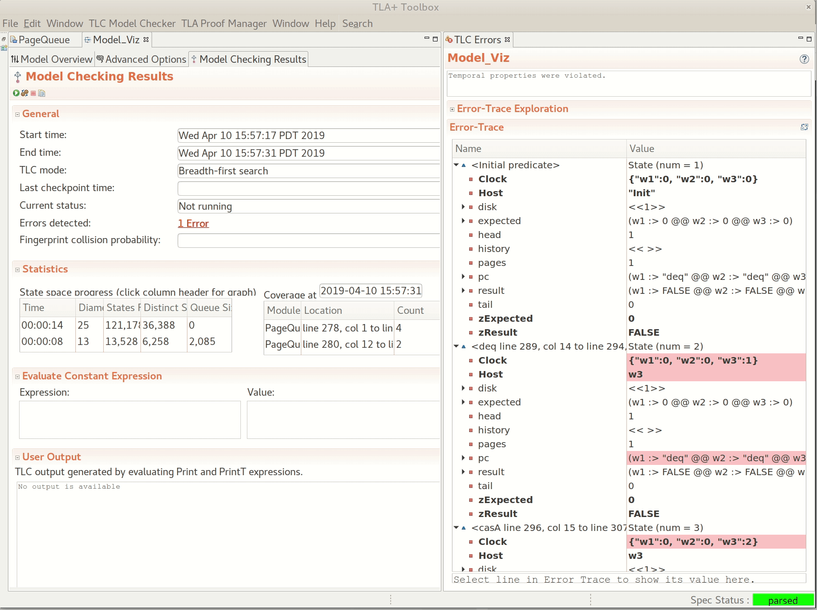The image size is (817, 610).
Task: Click the Time column header in statistics
Action: [x=47, y=308]
